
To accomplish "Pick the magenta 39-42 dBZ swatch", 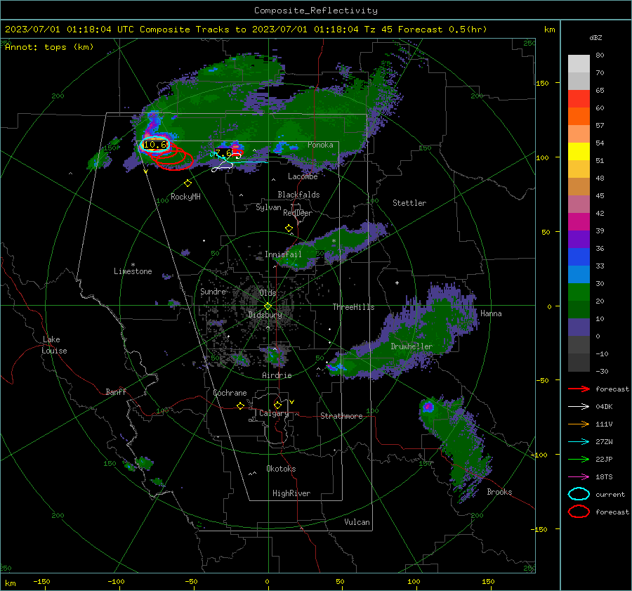I will click(579, 222).
